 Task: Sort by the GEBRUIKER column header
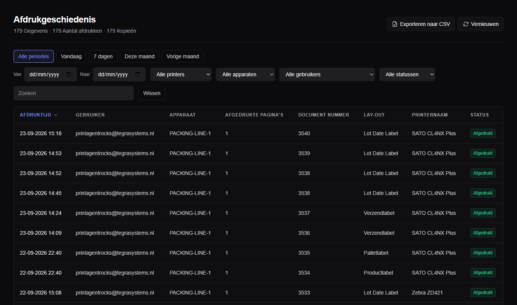click(90, 115)
